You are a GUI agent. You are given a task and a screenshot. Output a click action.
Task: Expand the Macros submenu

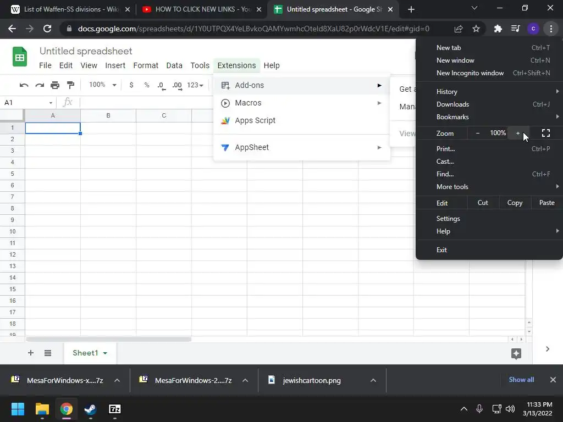click(302, 103)
